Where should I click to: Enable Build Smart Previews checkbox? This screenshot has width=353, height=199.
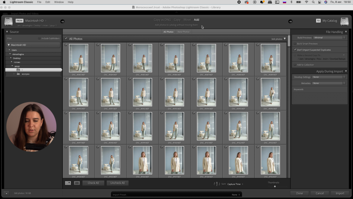pos(295,44)
